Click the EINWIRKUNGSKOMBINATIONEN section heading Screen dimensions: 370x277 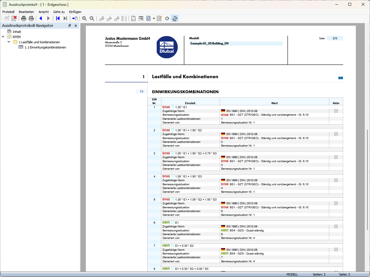coord(185,92)
